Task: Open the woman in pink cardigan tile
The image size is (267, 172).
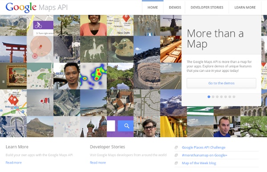Action: [x=93, y=25]
